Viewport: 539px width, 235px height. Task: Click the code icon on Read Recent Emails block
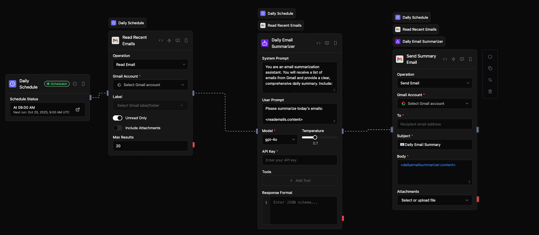tap(161, 41)
